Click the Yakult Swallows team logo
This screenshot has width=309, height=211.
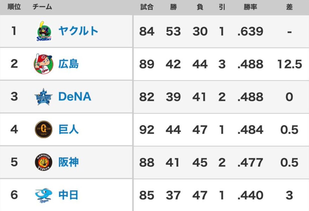(x=44, y=31)
